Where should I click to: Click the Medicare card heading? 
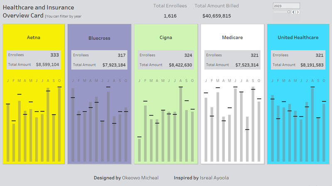[x=232, y=37]
